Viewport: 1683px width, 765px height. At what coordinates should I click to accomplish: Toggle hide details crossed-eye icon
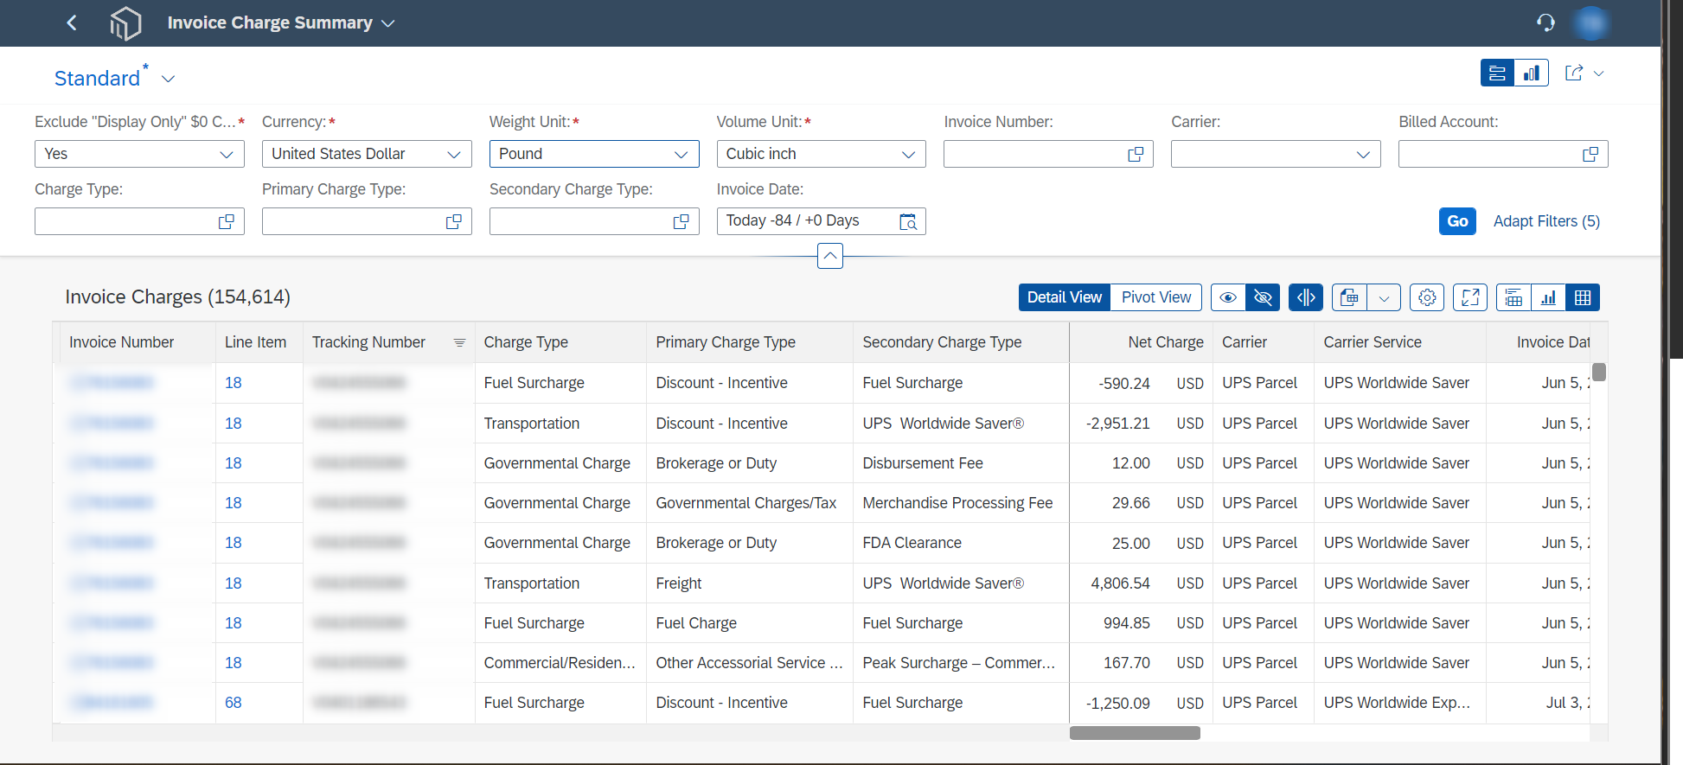[x=1263, y=297]
